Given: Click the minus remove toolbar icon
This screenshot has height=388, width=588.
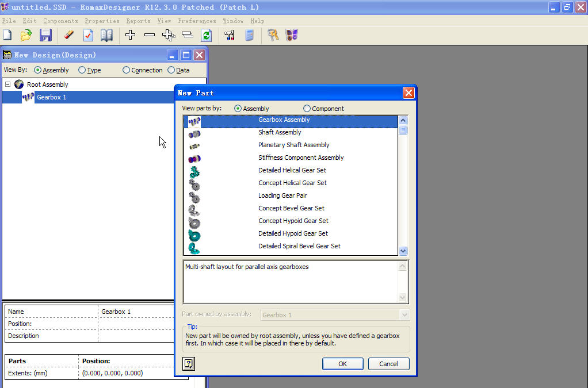Looking at the screenshot, I should (149, 35).
